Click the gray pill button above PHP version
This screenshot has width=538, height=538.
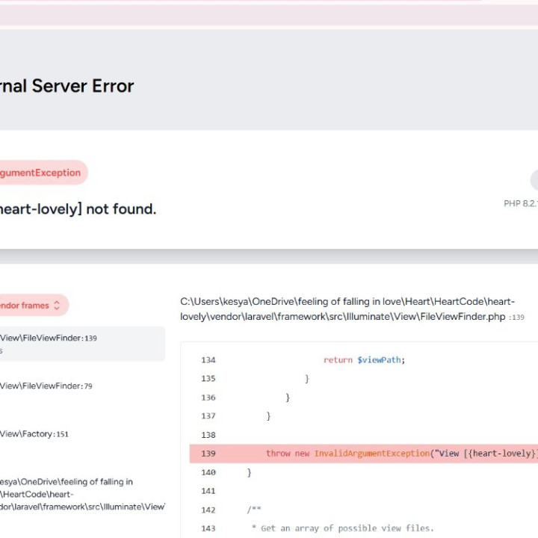pyautogui.click(x=534, y=180)
